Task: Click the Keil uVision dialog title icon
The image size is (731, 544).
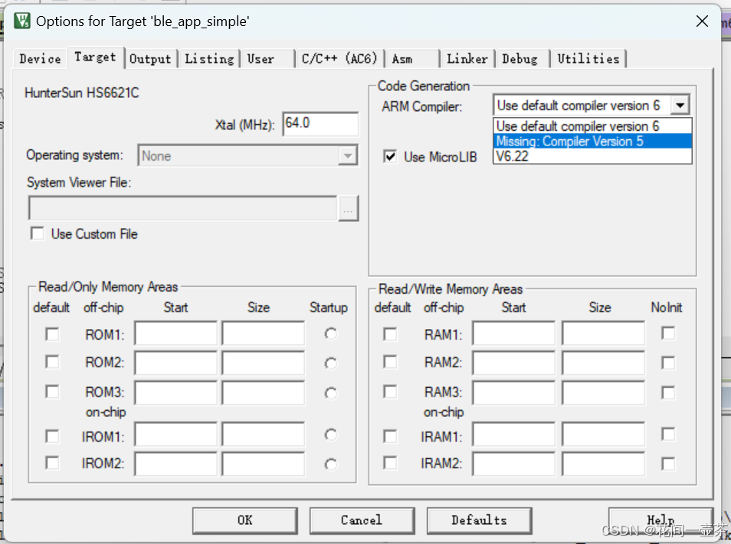Action: click(x=22, y=21)
